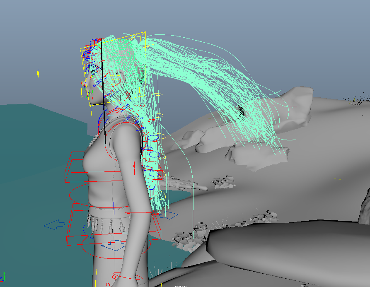The width and height of the screenshot is (370, 287).
Task: Select the red marker on the upper arm
Action: [134, 167]
